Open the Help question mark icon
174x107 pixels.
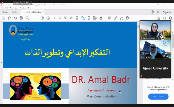pos(152,12)
